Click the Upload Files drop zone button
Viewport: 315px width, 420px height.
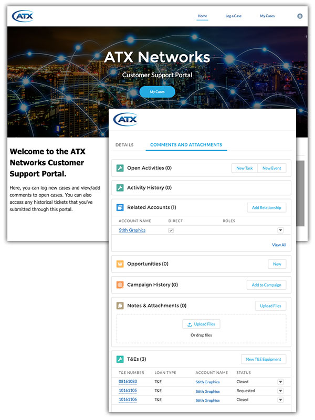coord(201,324)
